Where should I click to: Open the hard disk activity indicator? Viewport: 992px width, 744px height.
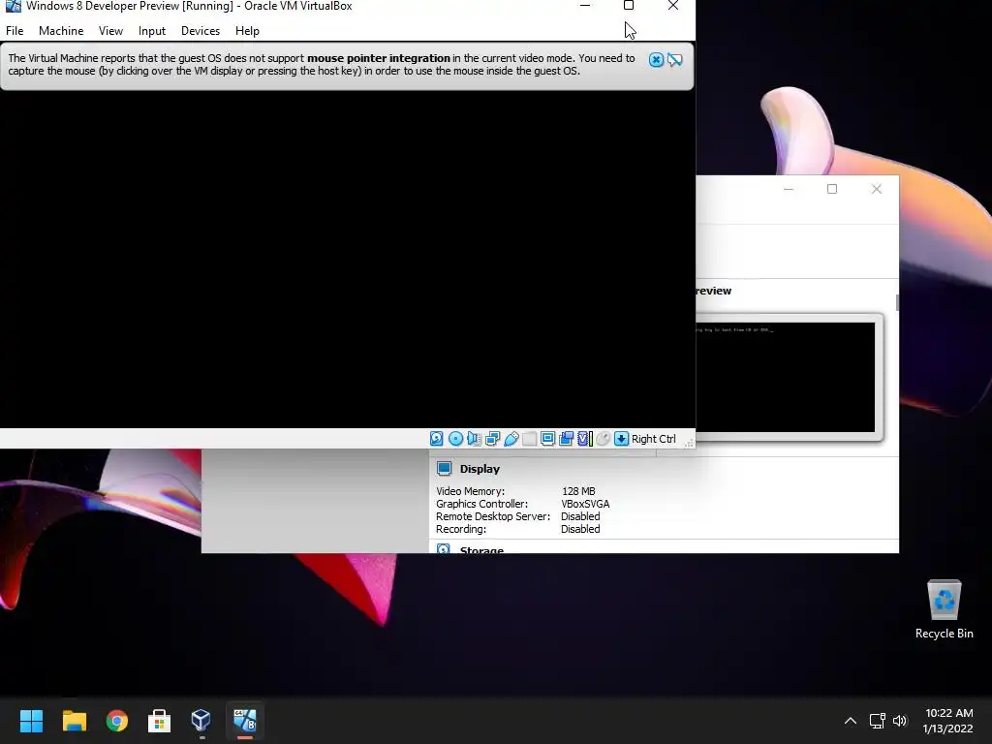click(x=437, y=439)
